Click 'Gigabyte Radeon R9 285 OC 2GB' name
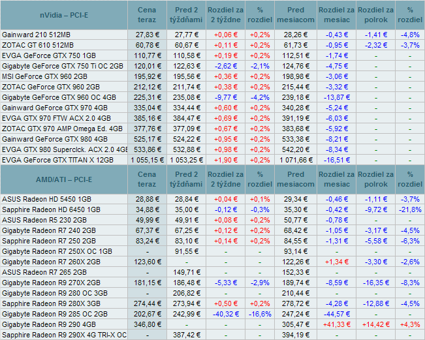Screen dimensions: 425x340 coord(55,314)
